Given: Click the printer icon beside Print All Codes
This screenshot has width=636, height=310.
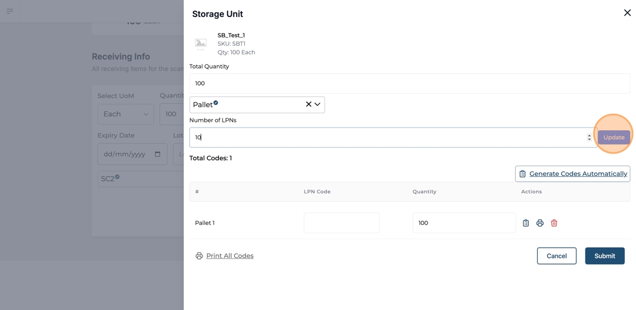Looking at the screenshot, I should (x=199, y=256).
